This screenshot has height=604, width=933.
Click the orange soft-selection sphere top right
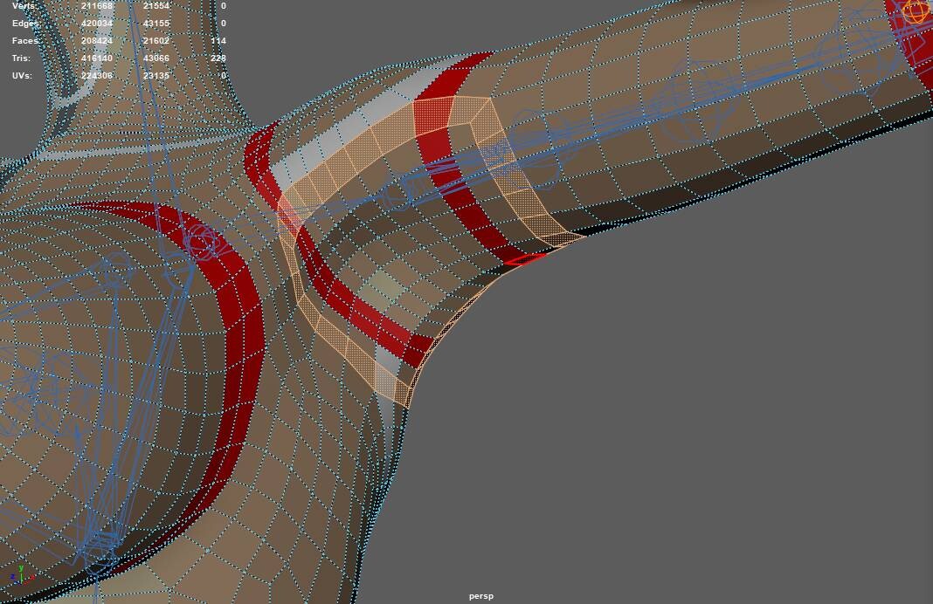coord(916,10)
